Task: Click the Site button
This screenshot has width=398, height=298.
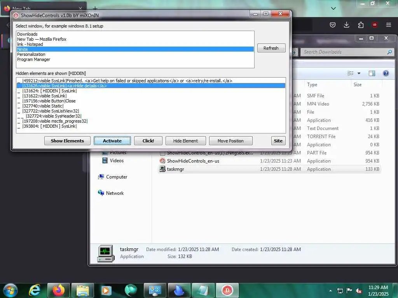Action: click(278, 141)
